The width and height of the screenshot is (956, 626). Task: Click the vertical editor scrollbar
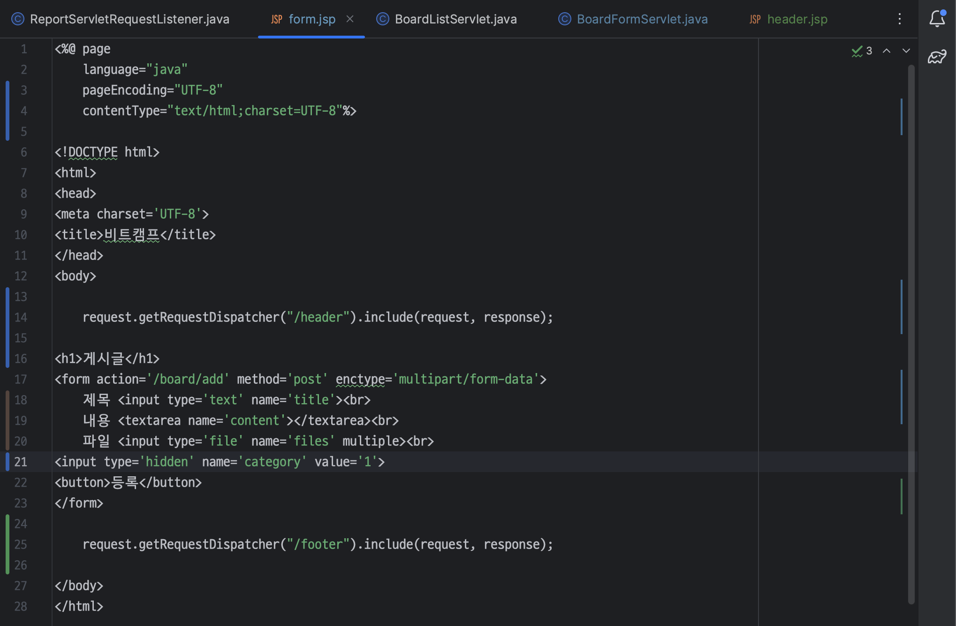(x=911, y=328)
